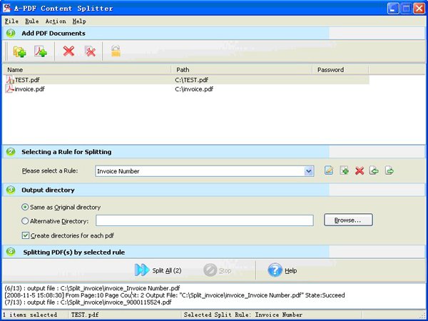The width and height of the screenshot is (428, 321).
Task: Click the TEST.pdf locked file icon
Action: click(10, 80)
